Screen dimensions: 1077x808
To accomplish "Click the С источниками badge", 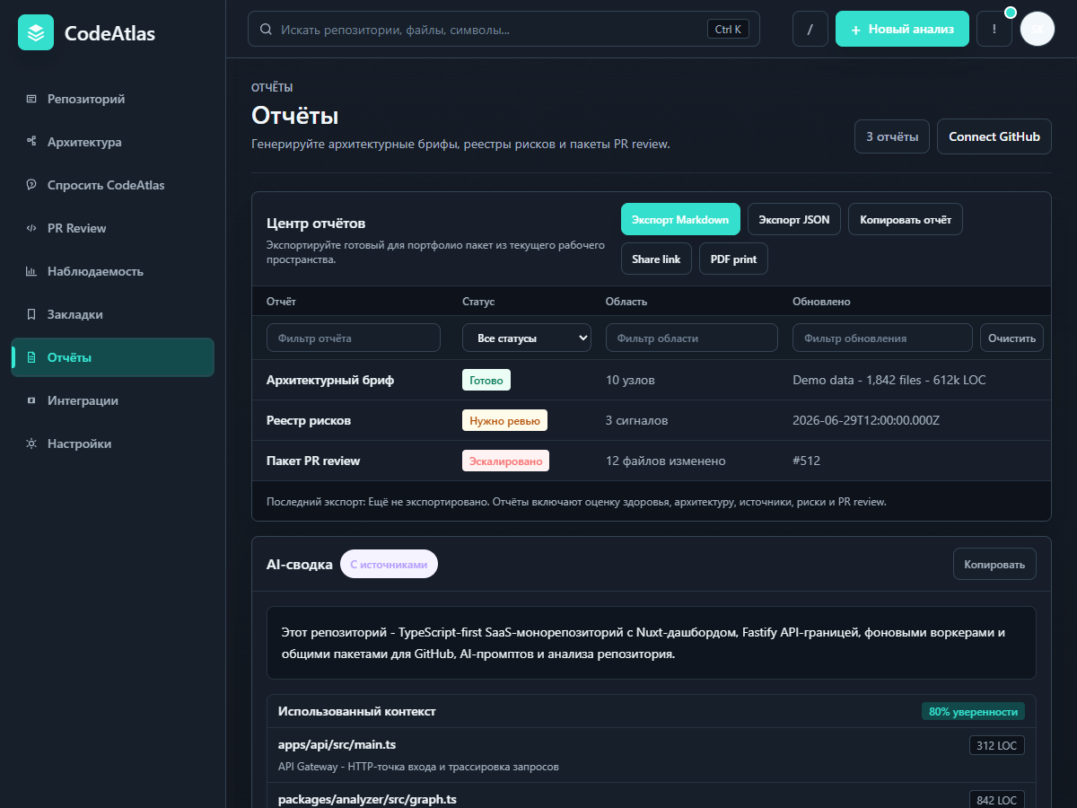I will coord(390,564).
